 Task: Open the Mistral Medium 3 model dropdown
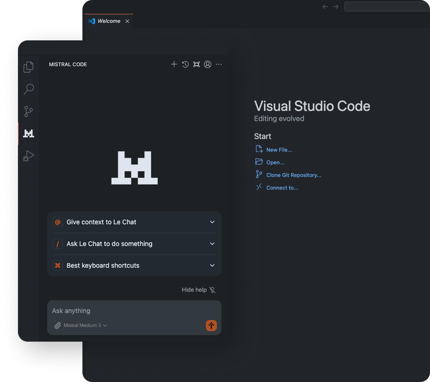85,325
